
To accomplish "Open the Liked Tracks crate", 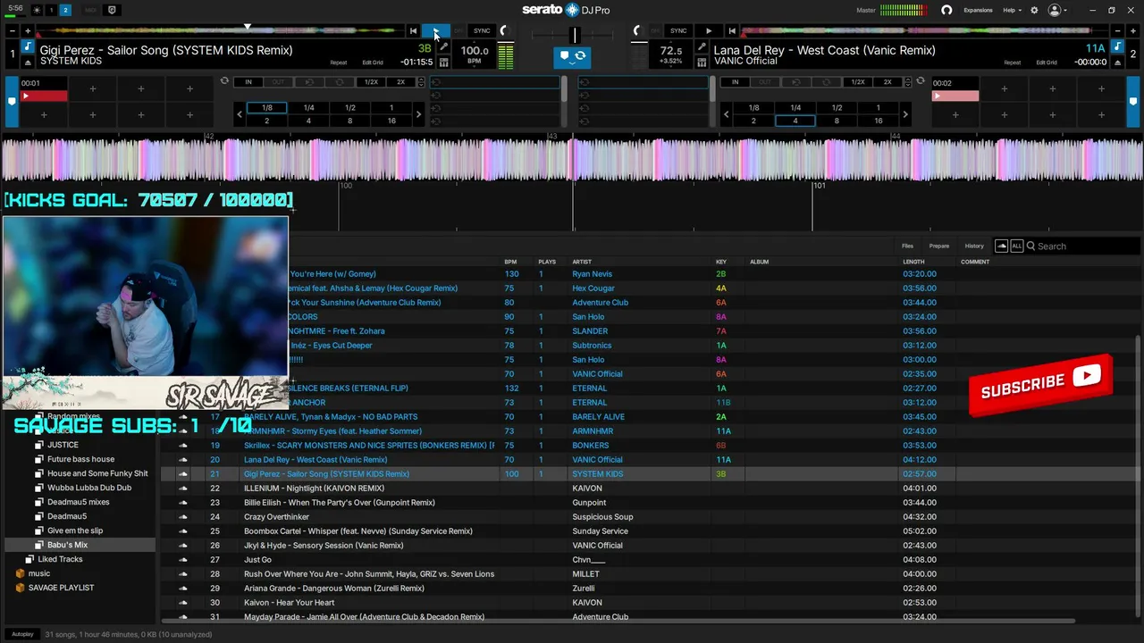I will coord(60,559).
